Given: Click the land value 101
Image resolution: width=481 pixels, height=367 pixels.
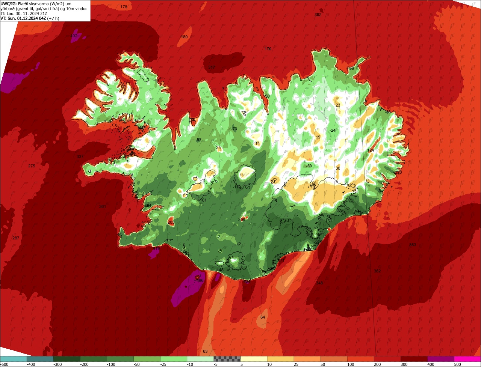Looking at the screenshot, I should pos(203,200).
